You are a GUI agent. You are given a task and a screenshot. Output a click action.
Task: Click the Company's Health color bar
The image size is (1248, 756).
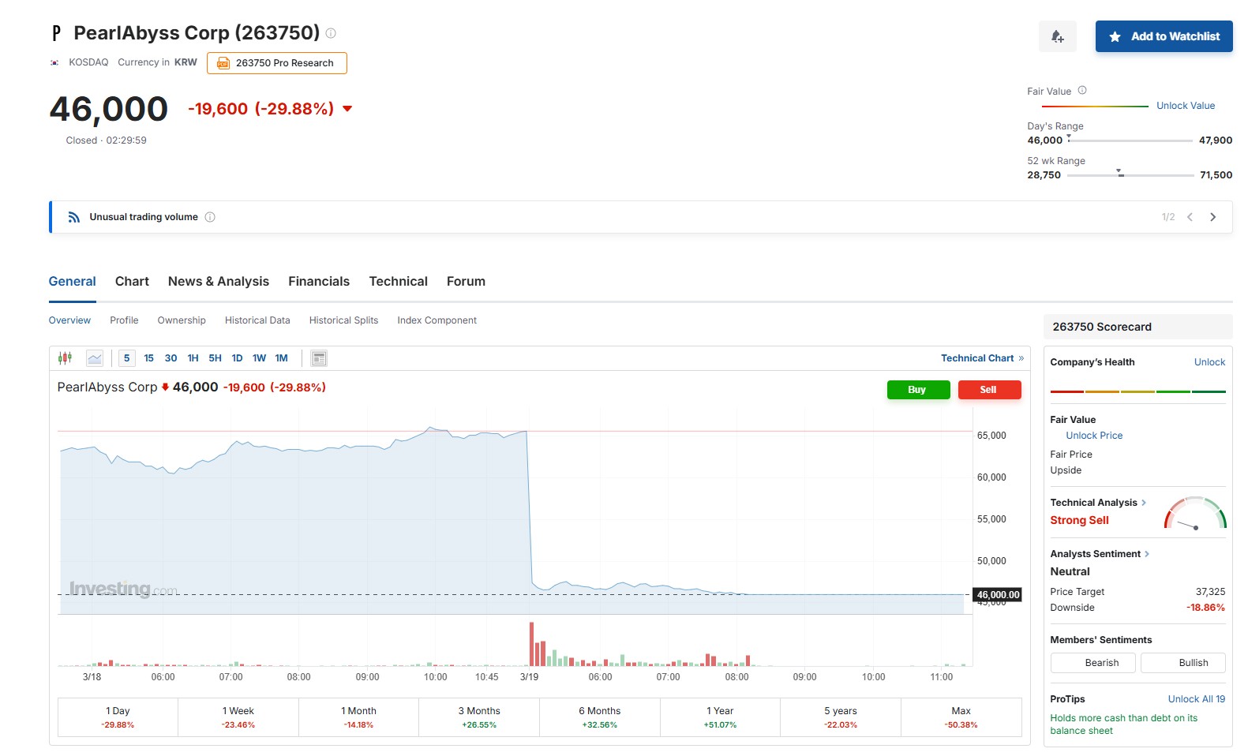(x=1137, y=391)
